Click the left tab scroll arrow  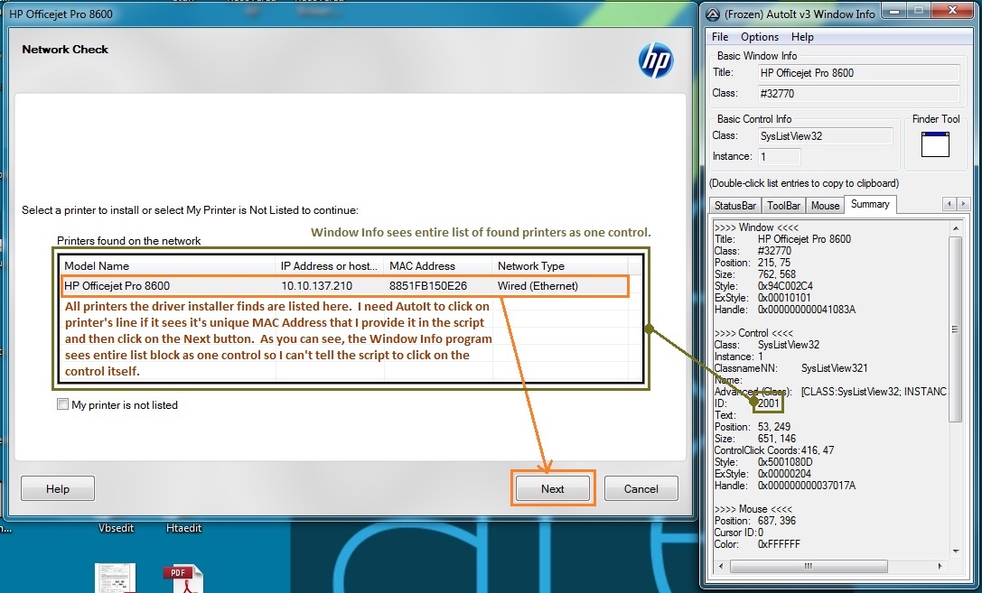click(x=949, y=204)
